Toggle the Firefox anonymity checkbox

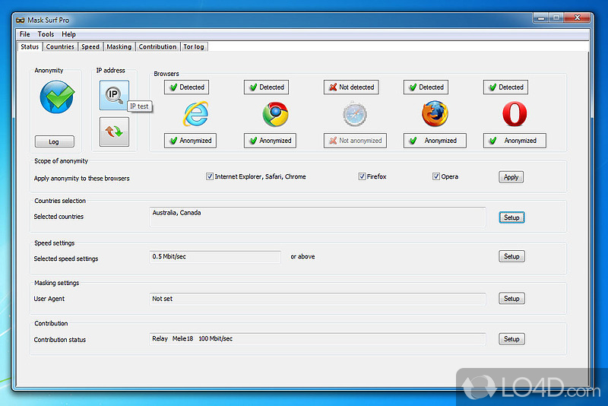tap(363, 176)
